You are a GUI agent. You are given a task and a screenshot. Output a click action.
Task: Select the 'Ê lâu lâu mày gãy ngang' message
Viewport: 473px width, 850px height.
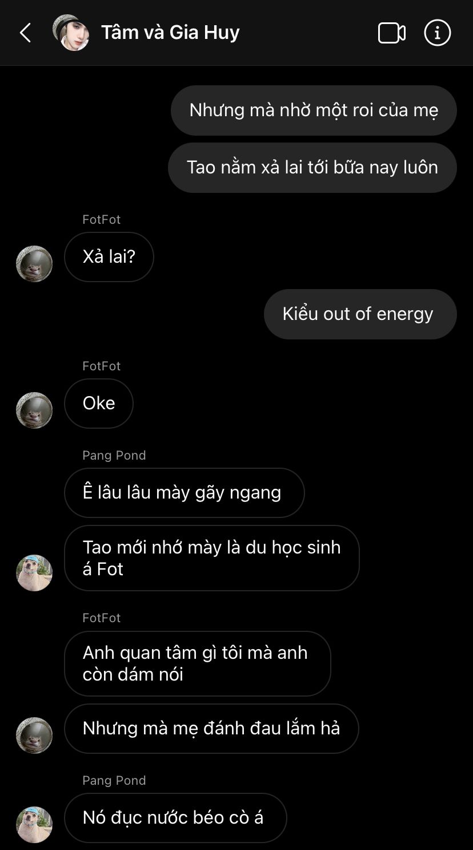[185, 493]
